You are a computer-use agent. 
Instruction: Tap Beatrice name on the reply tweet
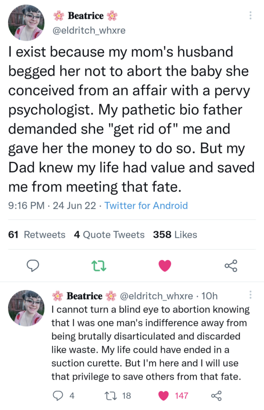[85, 296]
